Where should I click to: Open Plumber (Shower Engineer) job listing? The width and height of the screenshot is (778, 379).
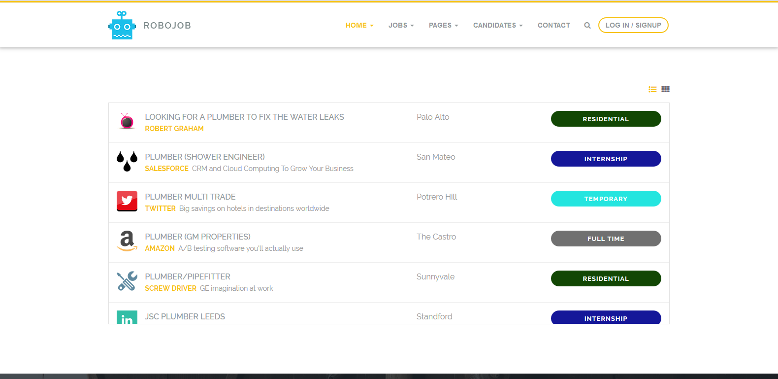pyautogui.click(x=205, y=157)
